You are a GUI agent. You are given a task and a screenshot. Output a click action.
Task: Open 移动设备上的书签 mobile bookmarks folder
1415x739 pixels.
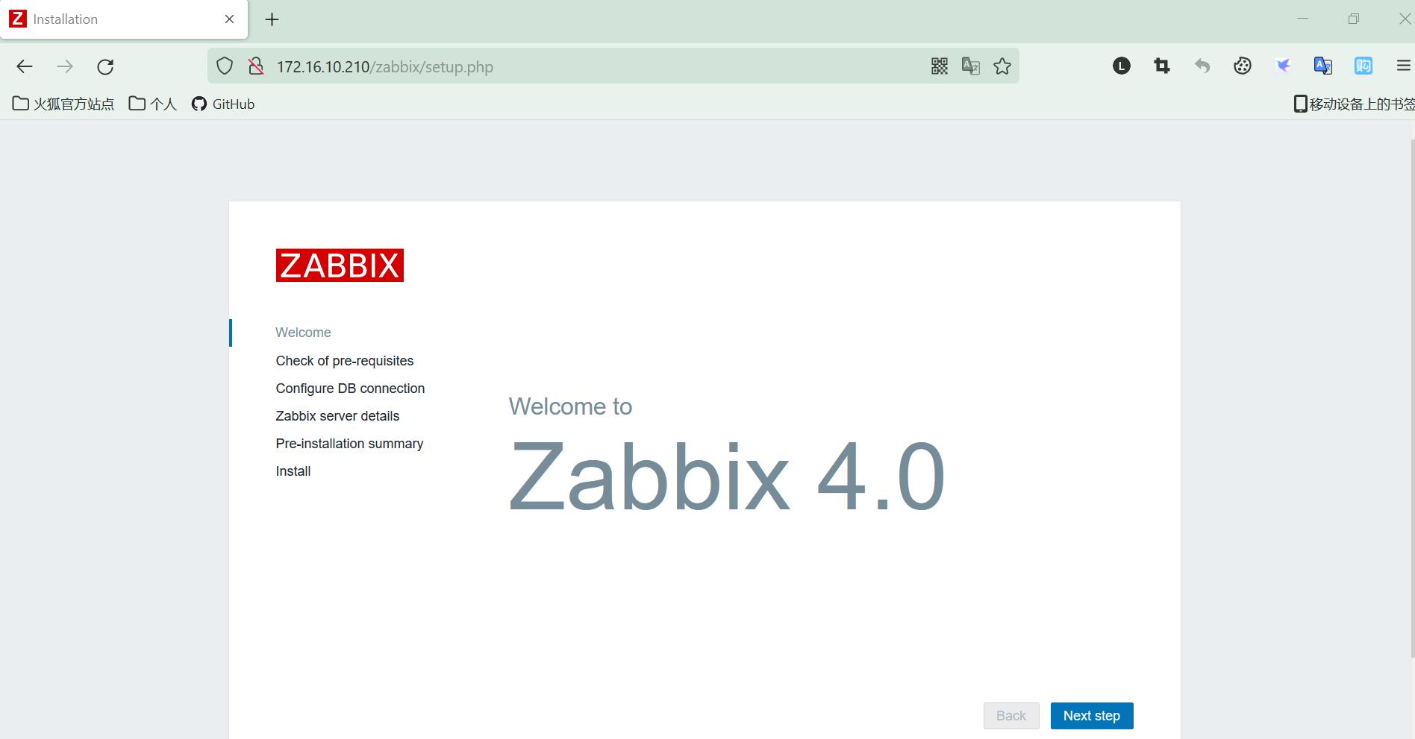(1354, 104)
